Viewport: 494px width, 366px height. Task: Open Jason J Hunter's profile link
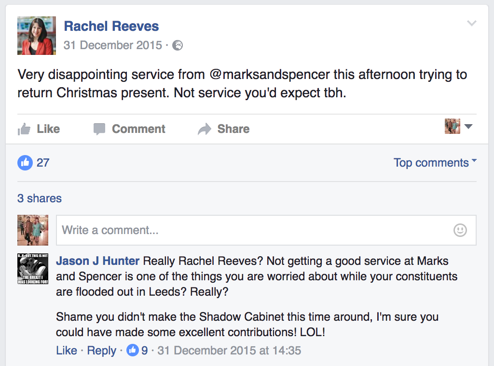point(97,261)
